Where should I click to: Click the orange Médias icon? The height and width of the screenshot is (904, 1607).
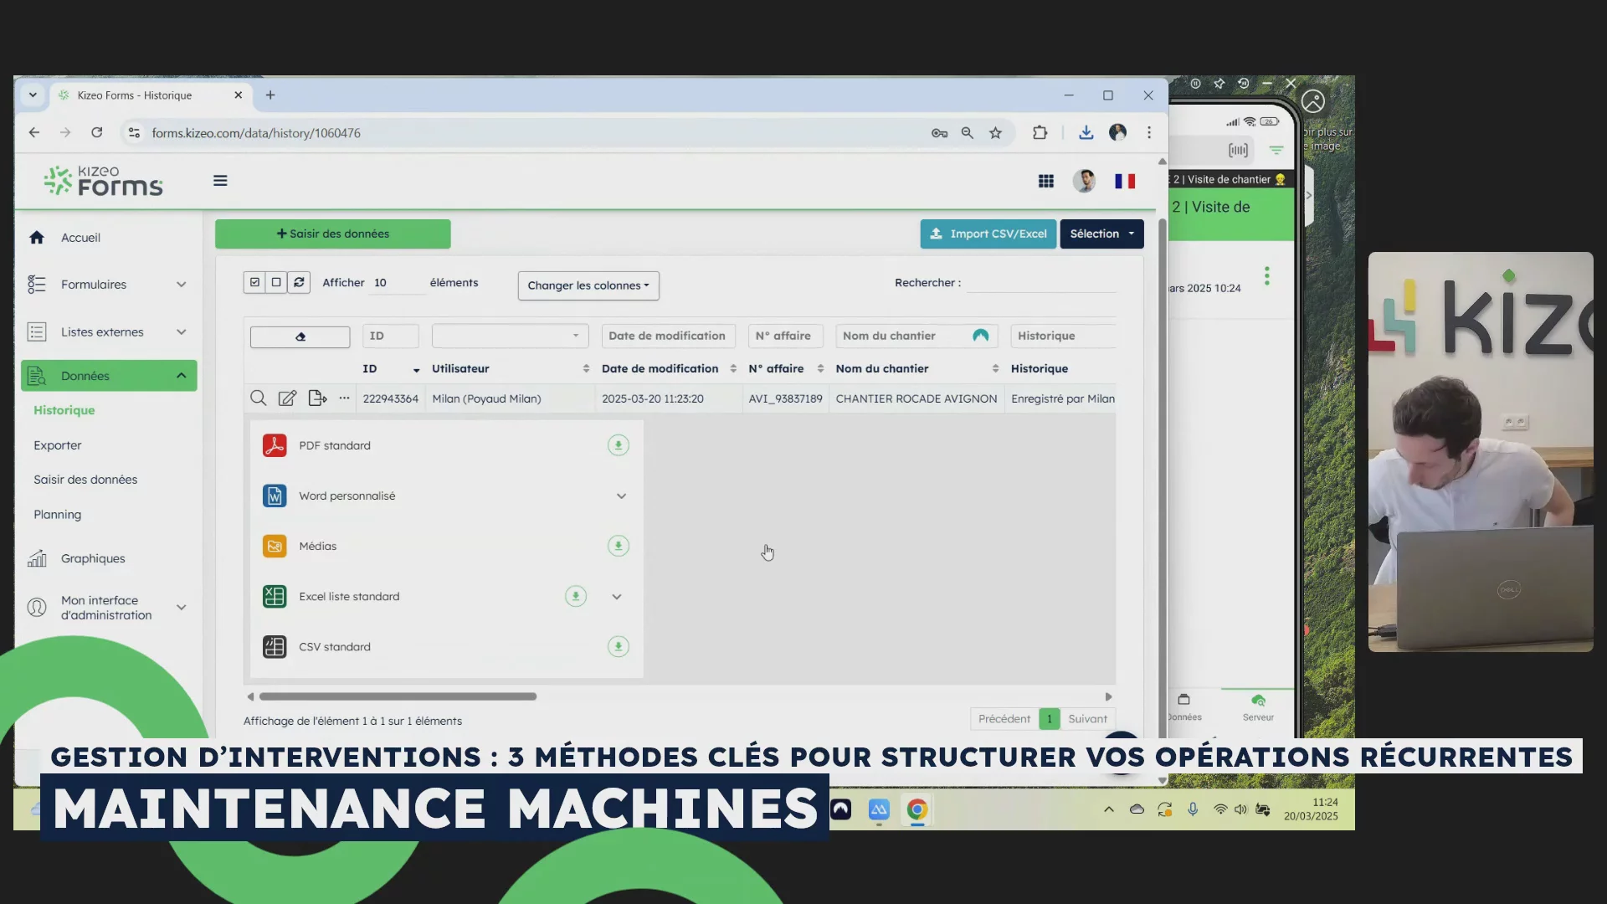tap(275, 546)
